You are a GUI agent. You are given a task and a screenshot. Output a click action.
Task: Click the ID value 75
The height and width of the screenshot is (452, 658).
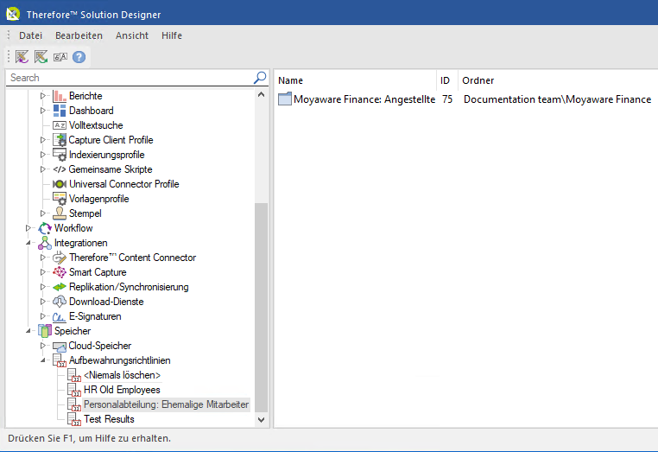(447, 99)
